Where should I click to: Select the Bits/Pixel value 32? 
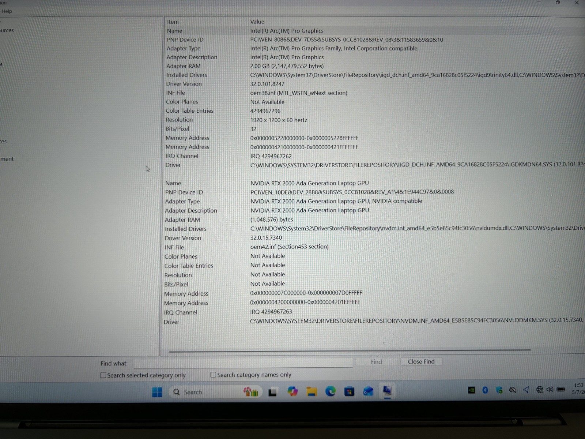click(253, 129)
